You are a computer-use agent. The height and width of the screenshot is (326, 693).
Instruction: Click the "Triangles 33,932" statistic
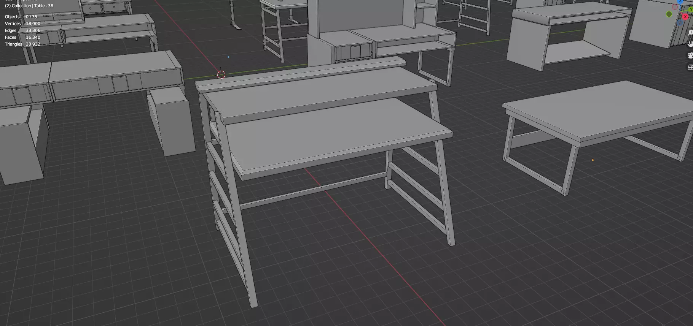click(22, 44)
